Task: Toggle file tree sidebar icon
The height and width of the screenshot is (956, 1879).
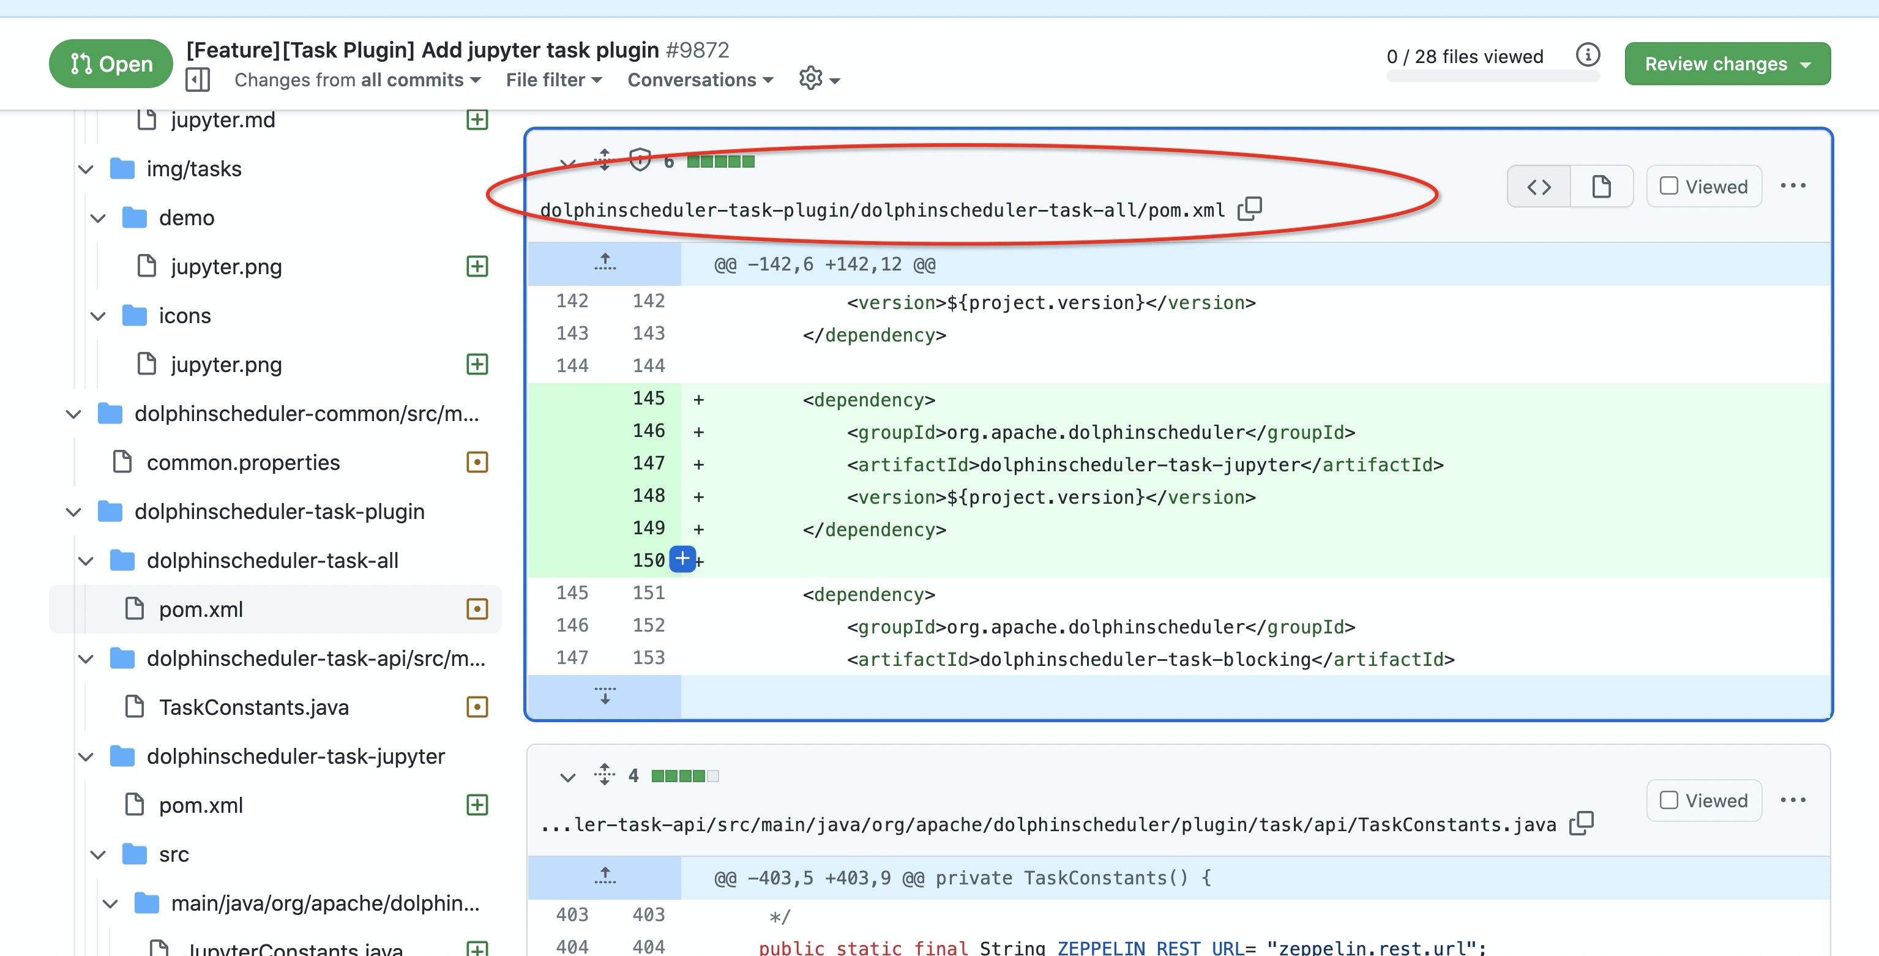Action: [x=198, y=80]
